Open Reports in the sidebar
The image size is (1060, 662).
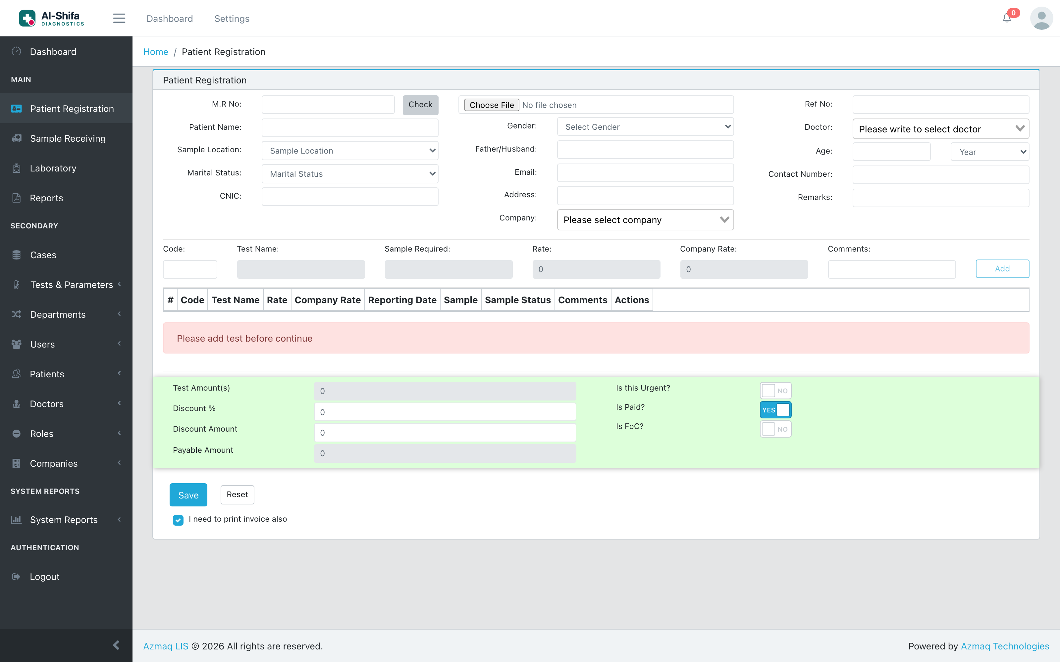pyautogui.click(x=66, y=198)
